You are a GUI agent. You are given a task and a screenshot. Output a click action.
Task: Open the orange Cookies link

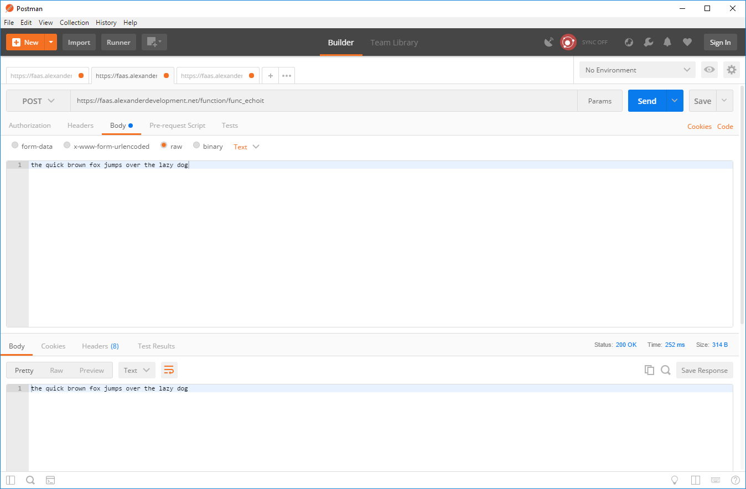(700, 127)
